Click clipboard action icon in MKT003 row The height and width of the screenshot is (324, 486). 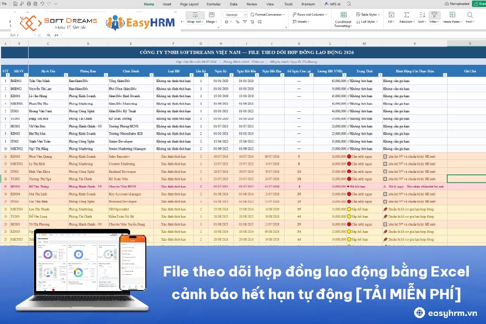coord(385,164)
